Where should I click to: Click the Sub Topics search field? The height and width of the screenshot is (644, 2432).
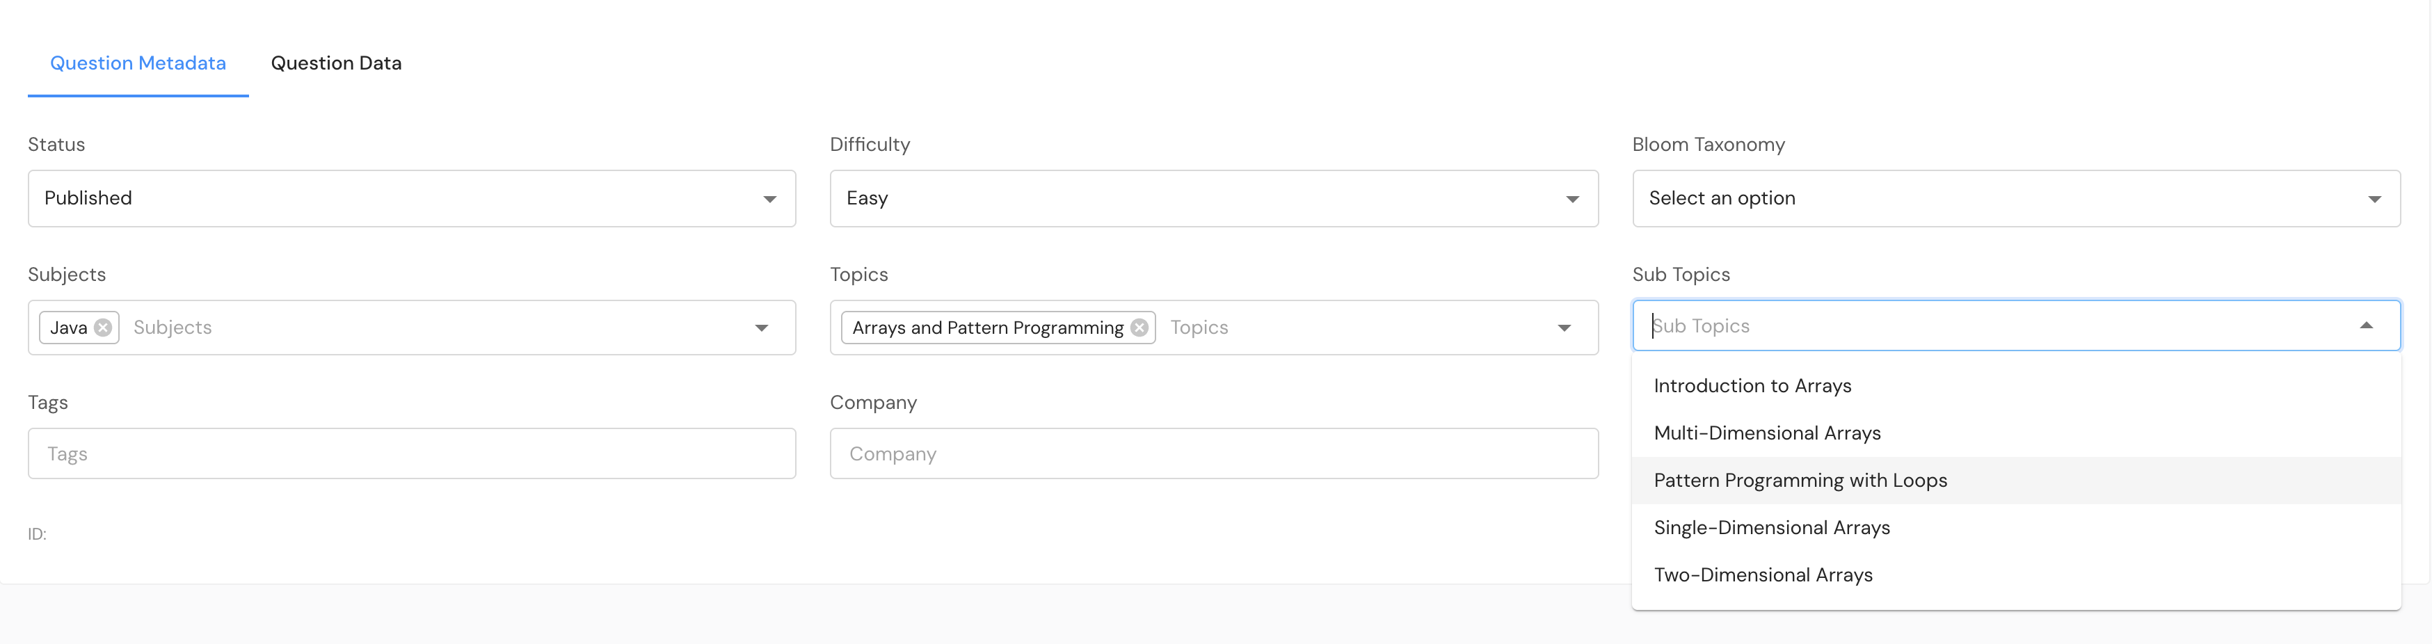1983,325
